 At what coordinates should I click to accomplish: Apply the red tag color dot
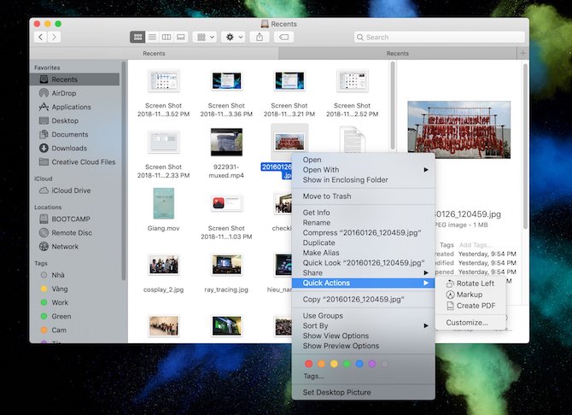(x=308, y=364)
